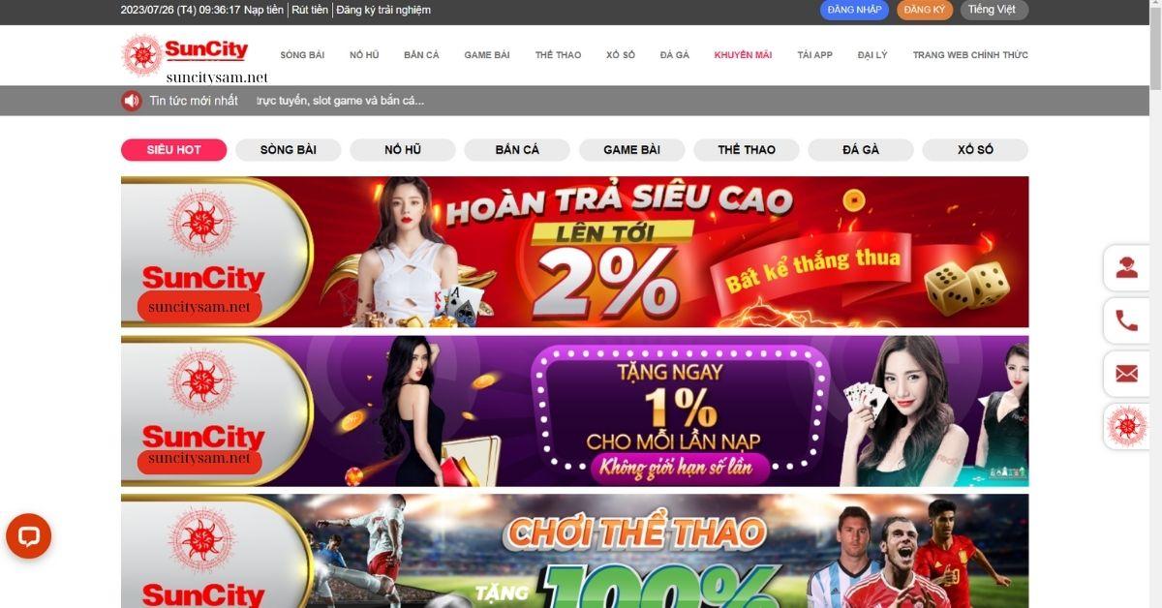Click the customer support agent icon
Image resolution: width=1162 pixels, height=608 pixels.
coord(1127,268)
